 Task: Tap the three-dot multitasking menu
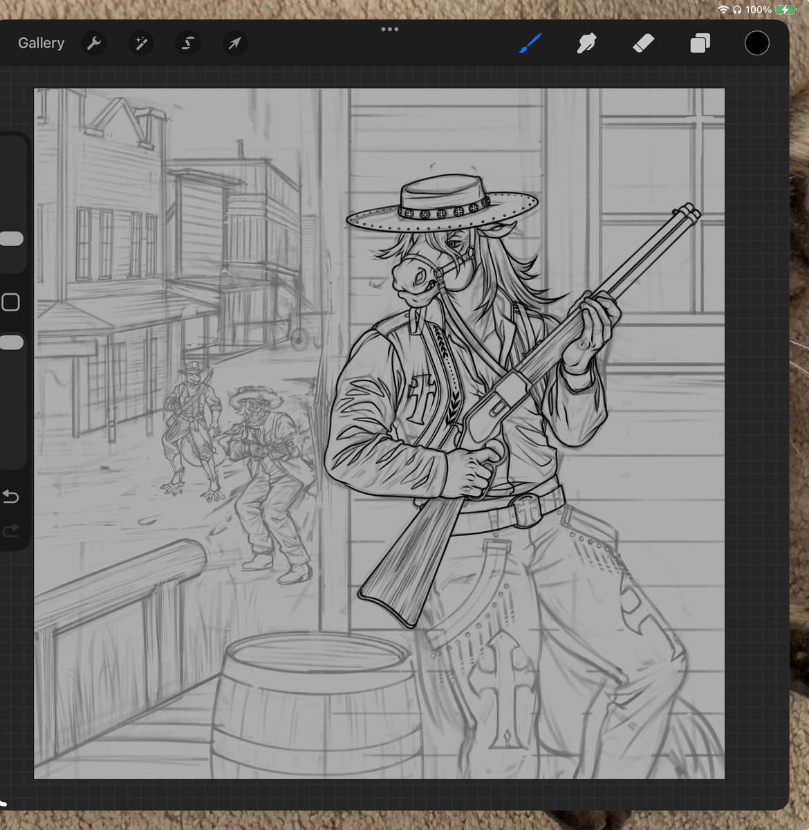[x=389, y=29]
